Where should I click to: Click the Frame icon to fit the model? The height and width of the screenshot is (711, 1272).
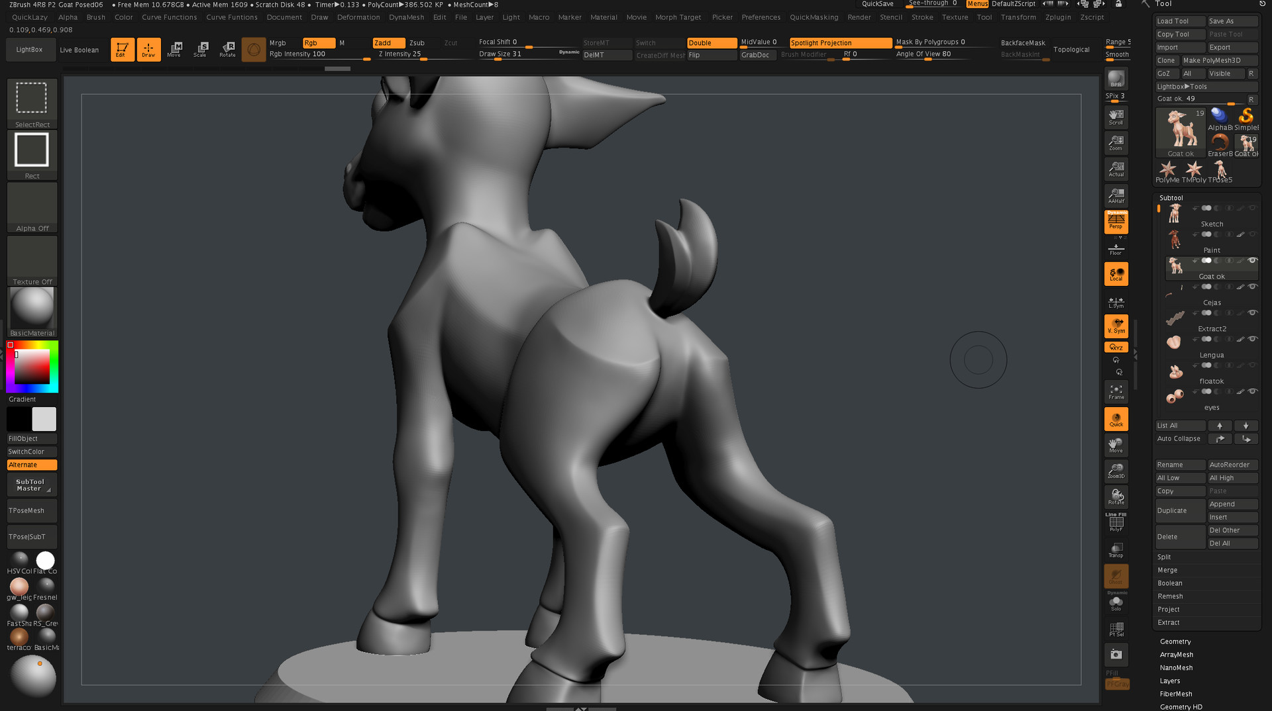click(1116, 391)
